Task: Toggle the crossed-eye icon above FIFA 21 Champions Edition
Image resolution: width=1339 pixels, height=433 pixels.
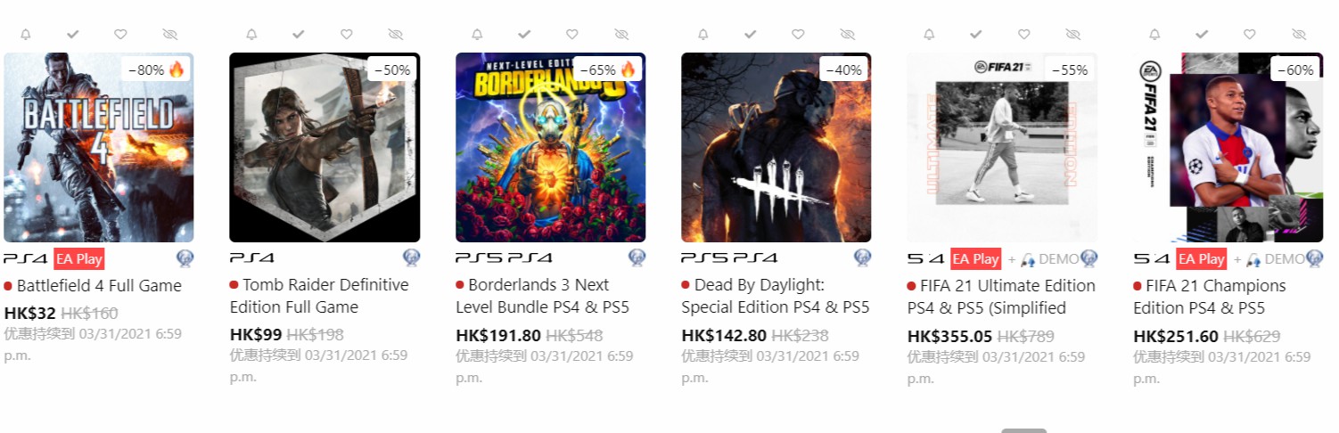Action: point(1299,35)
